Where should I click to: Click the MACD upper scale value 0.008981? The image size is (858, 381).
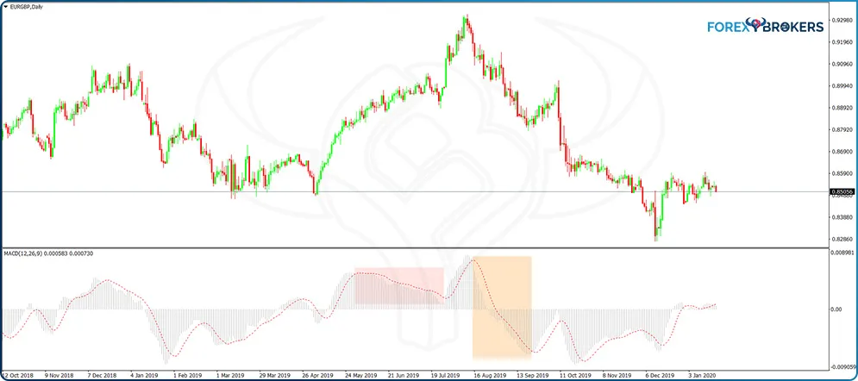pyautogui.click(x=842, y=253)
